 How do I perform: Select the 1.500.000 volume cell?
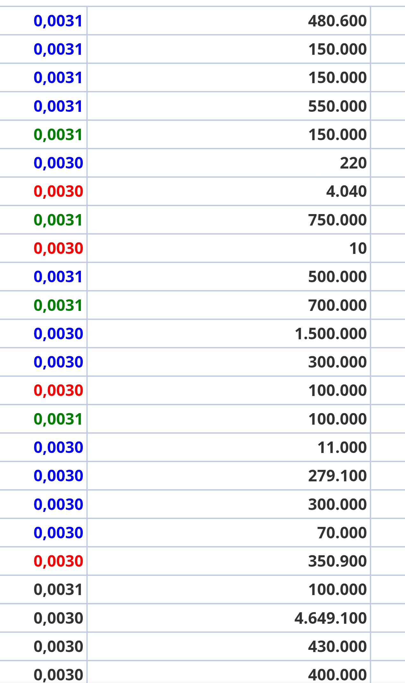(229, 334)
